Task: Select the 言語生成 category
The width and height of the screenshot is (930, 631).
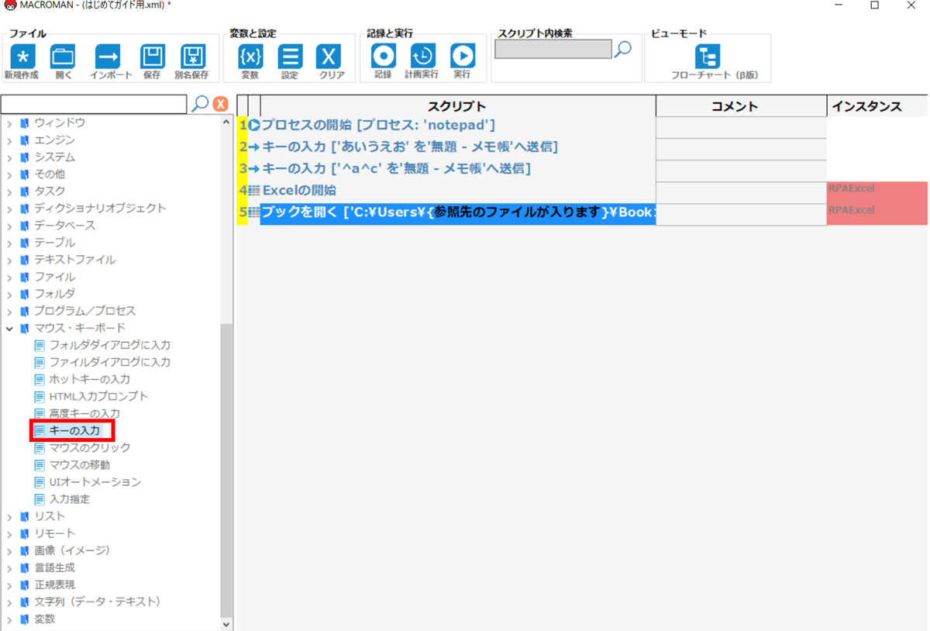Action: 54,567
